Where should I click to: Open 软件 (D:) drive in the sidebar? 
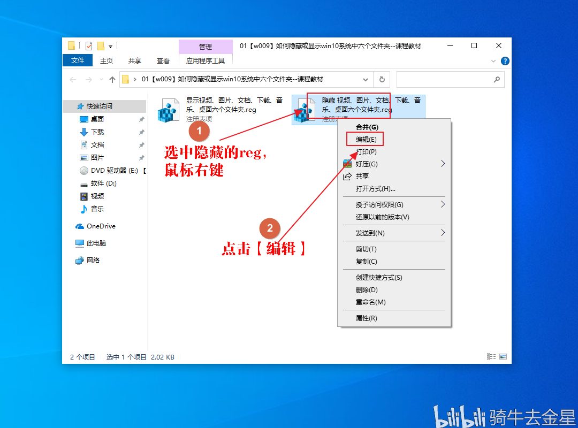[103, 183]
